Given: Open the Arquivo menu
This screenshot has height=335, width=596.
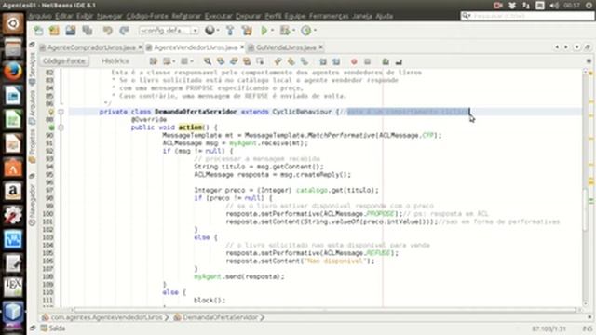Looking at the screenshot, I should [40, 16].
